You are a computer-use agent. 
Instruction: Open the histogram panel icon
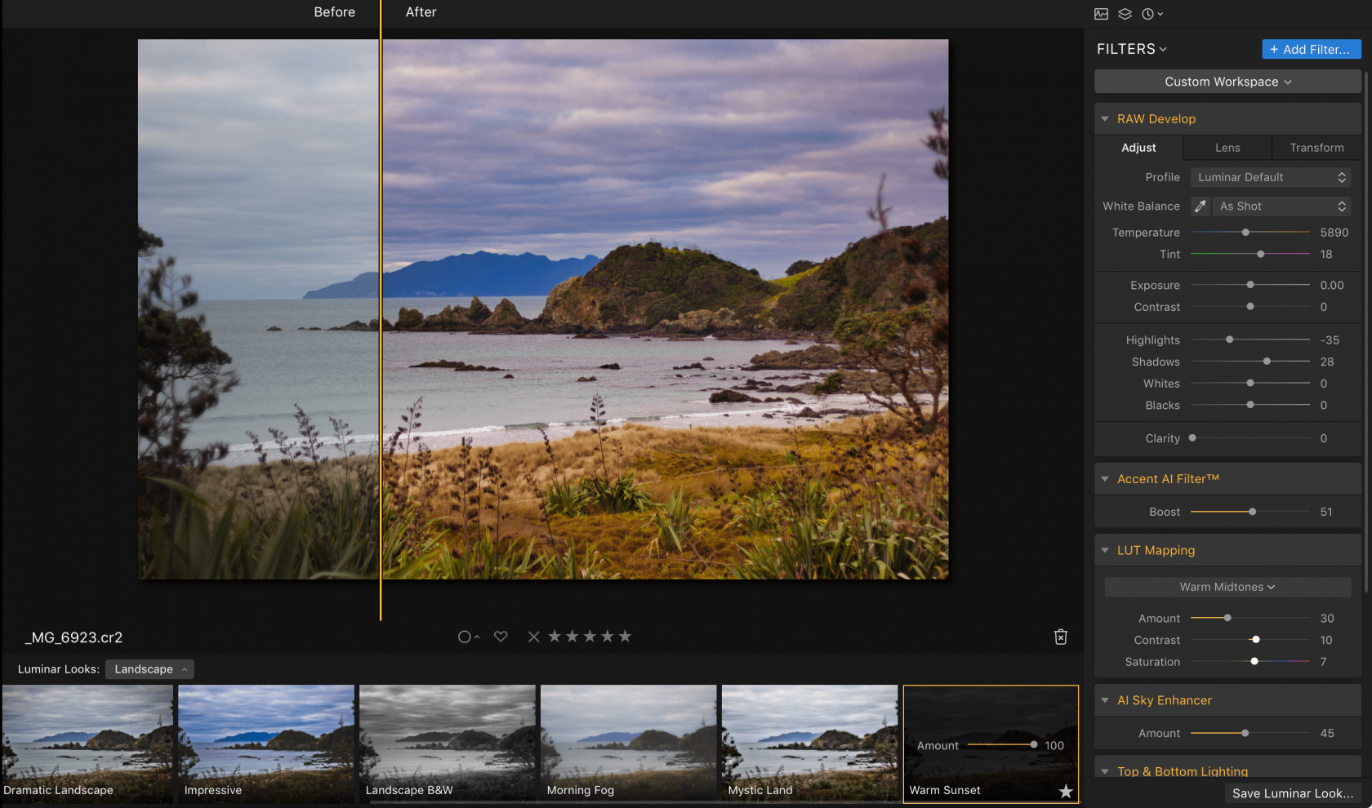[1101, 14]
